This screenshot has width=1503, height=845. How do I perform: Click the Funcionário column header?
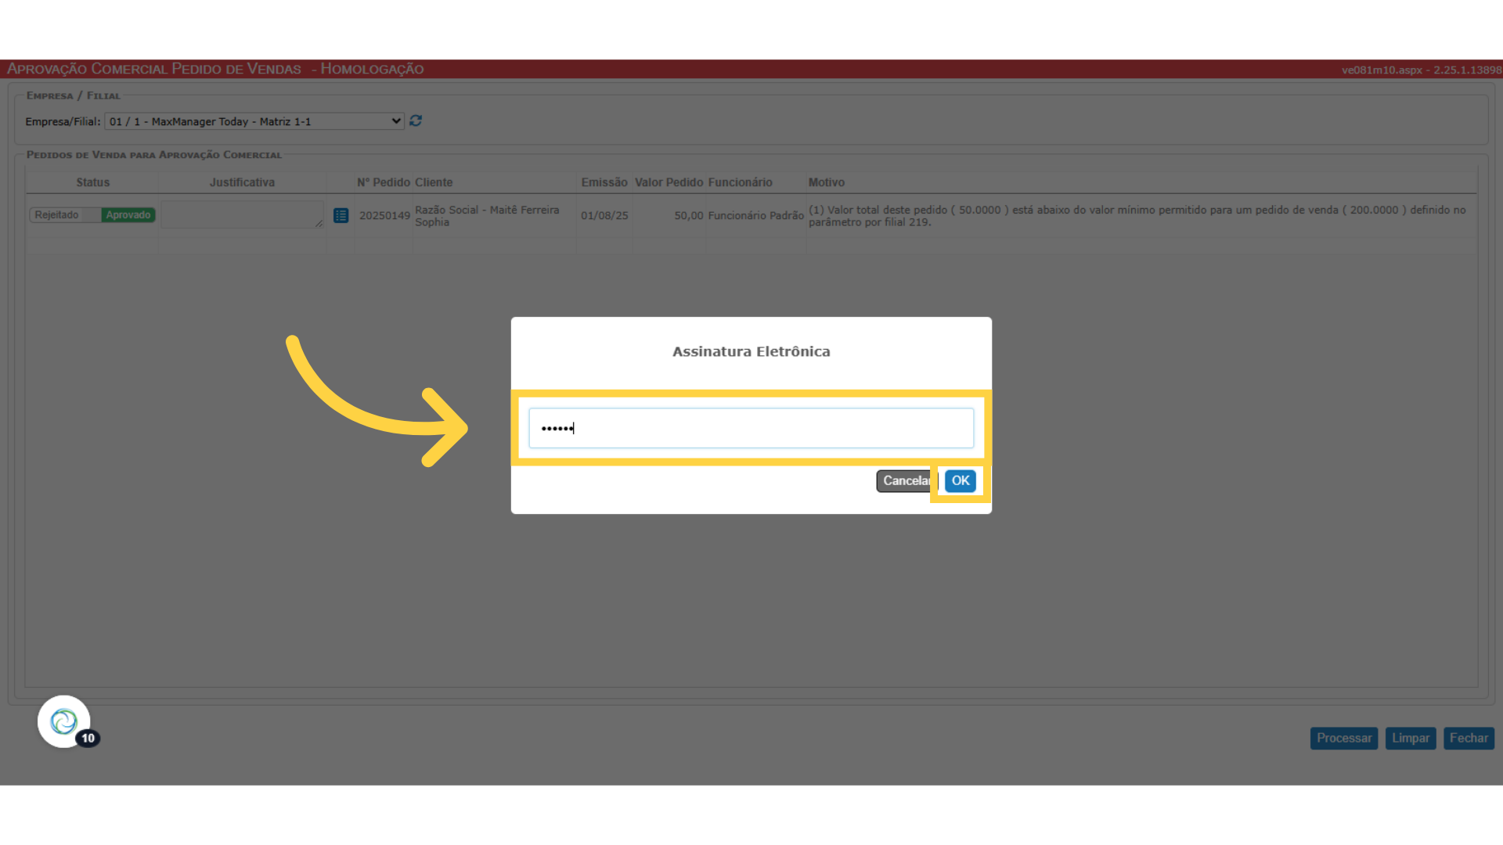pos(740,182)
